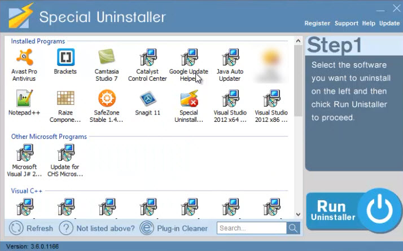
Task: Choose Camtasia Studio 7 icon
Action: point(107,57)
